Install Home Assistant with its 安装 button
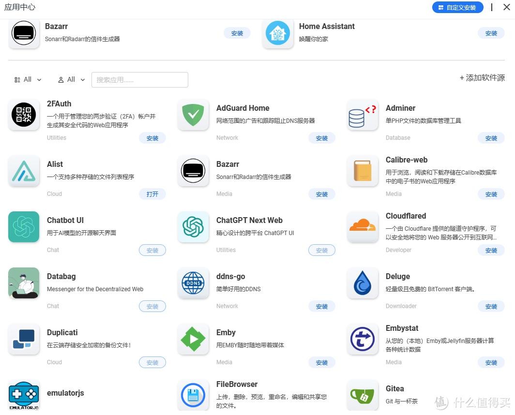Image resolution: width=515 pixels, height=415 pixels. tap(491, 33)
